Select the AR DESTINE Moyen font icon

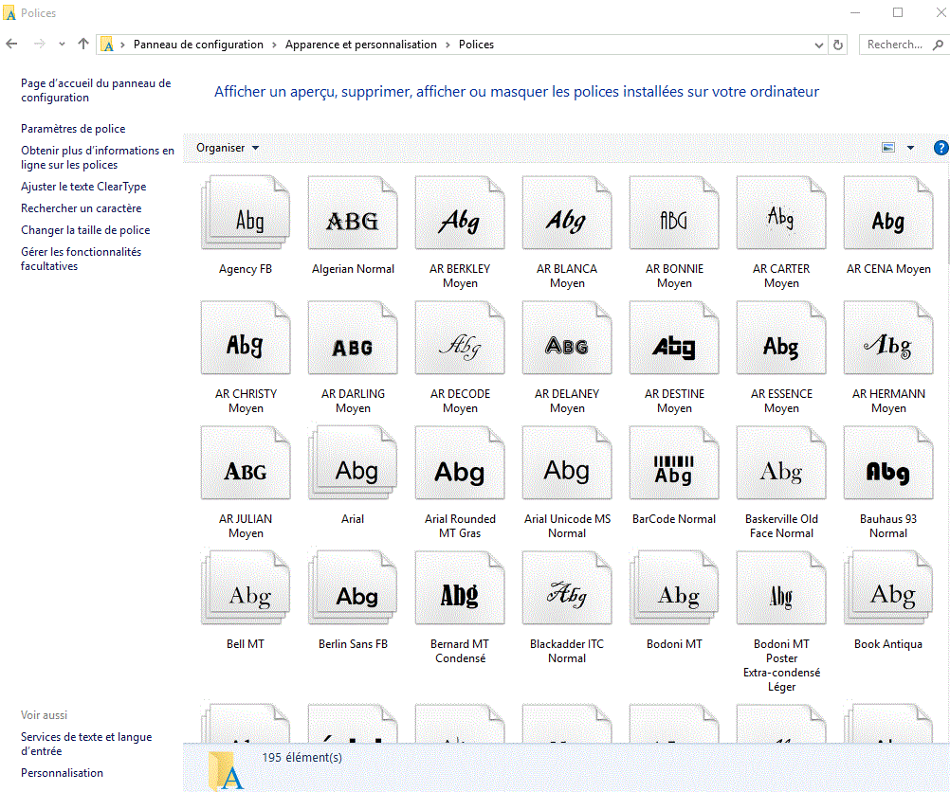click(674, 337)
